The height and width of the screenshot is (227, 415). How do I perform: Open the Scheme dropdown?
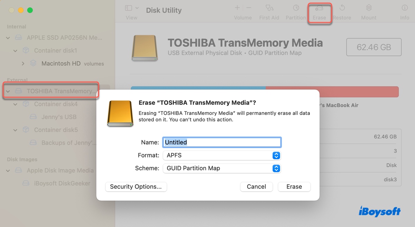click(222, 169)
